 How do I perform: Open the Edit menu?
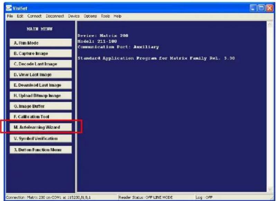coord(20,16)
